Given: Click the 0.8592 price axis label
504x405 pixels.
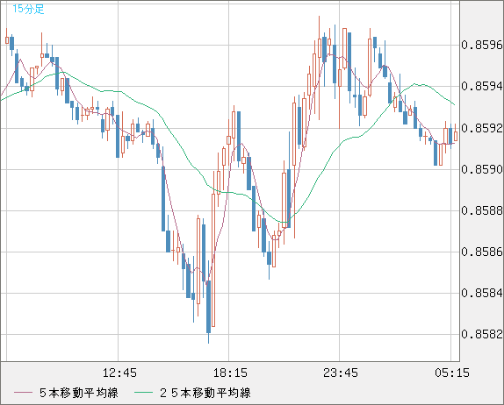Looking at the screenshot, I should pyautogui.click(x=482, y=128).
